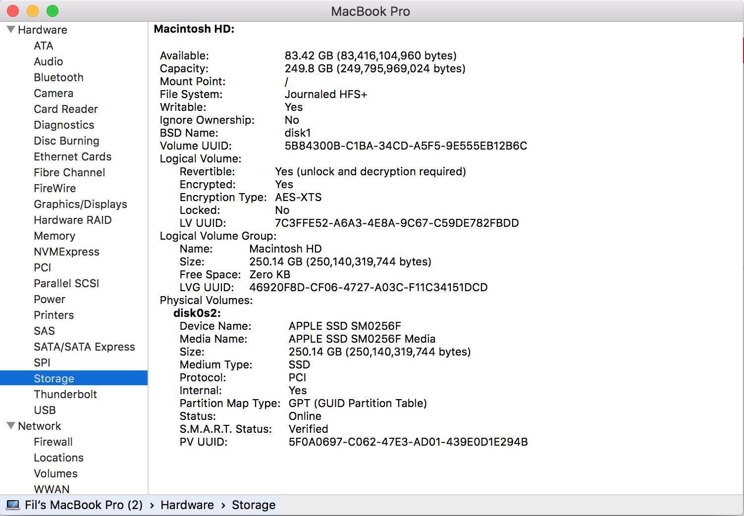Select WWAN under Network

(52, 489)
